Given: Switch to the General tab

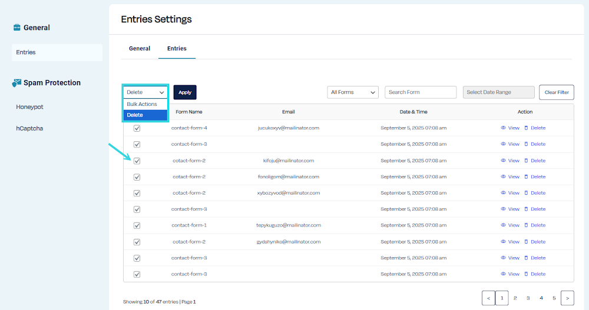Looking at the screenshot, I should (140, 48).
